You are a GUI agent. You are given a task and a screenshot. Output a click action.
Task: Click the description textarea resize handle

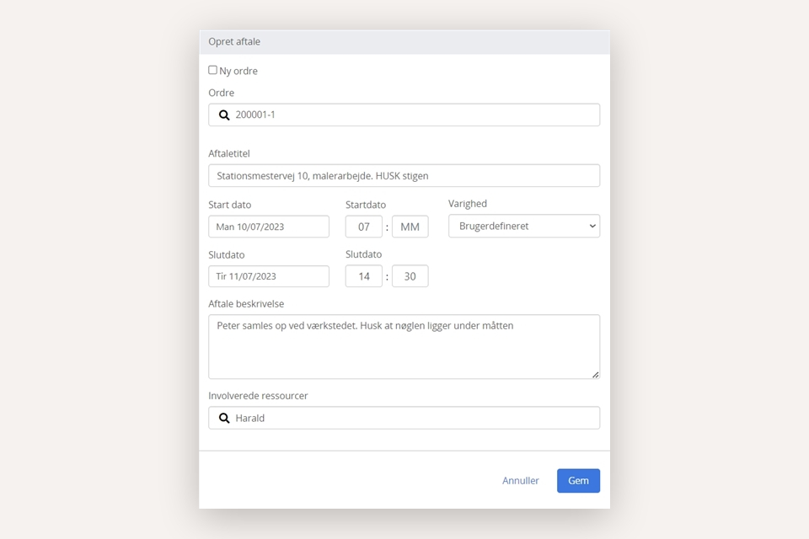click(595, 374)
